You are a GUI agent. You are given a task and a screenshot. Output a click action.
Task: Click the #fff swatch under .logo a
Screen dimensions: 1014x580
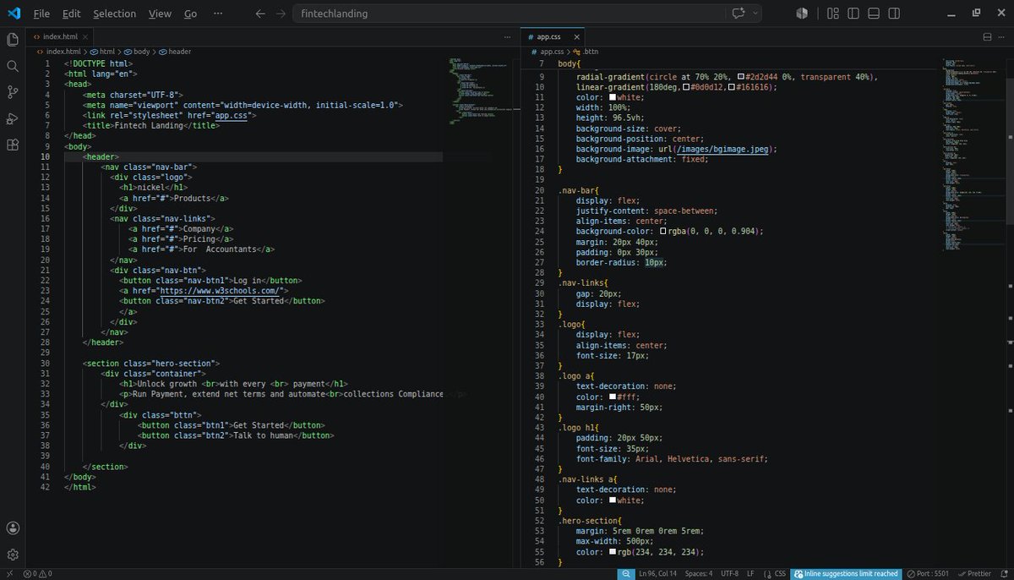pos(612,397)
